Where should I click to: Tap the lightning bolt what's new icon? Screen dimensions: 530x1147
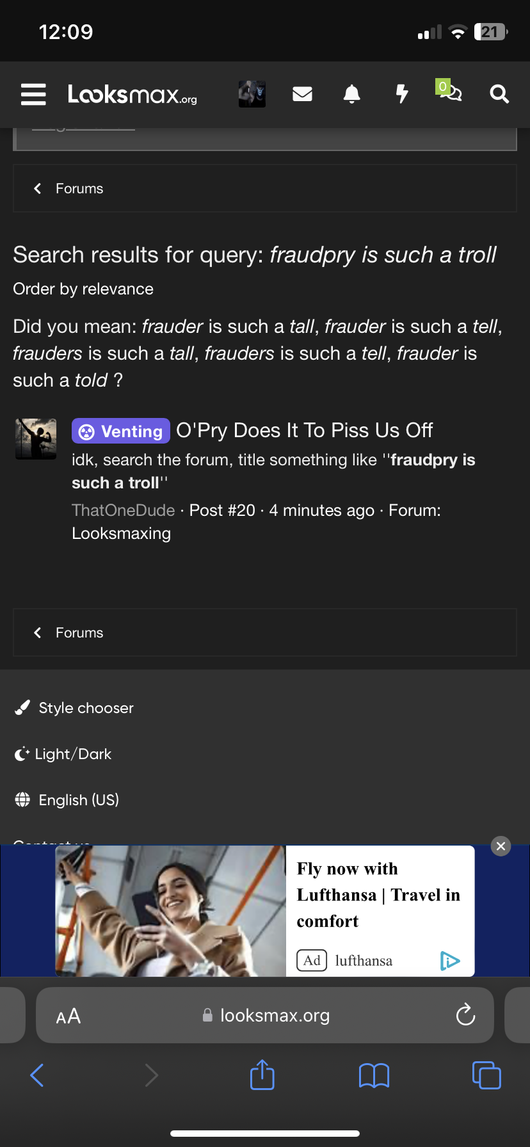pos(401,94)
